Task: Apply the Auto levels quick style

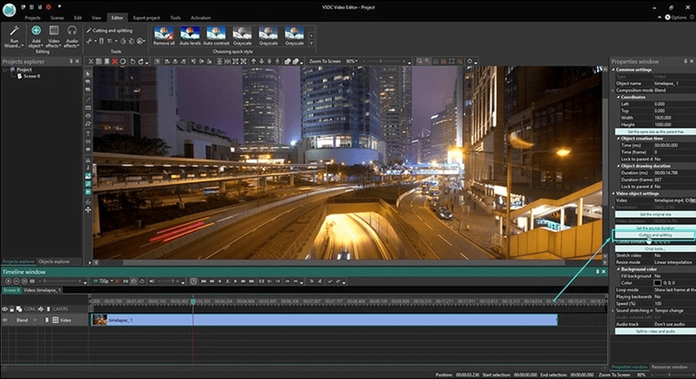Action: [190, 36]
